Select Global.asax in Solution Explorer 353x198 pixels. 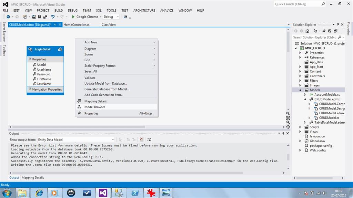pyautogui.click(x=317, y=141)
